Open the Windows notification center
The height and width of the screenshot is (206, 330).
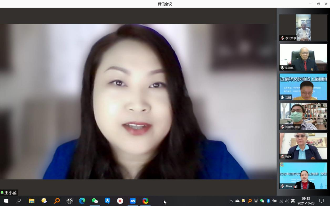point(321,201)
